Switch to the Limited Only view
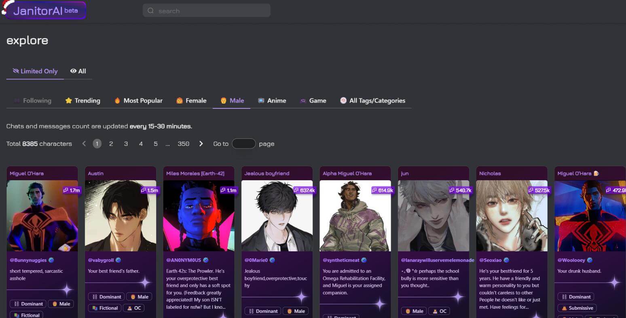 pos(35,71)
